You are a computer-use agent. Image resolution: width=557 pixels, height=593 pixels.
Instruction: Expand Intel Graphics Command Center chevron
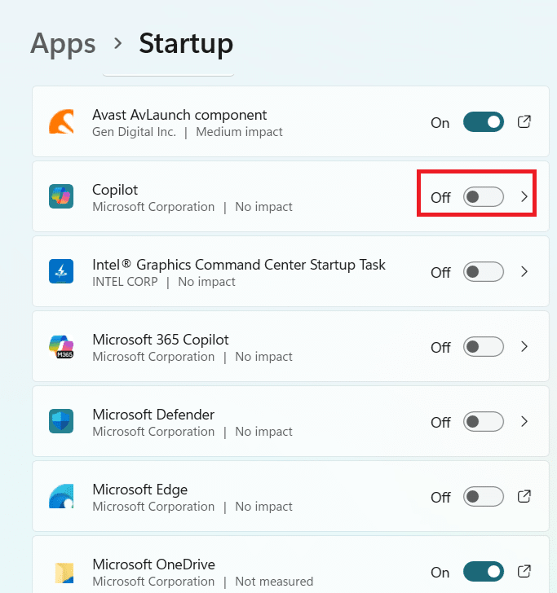click(524, 272)
